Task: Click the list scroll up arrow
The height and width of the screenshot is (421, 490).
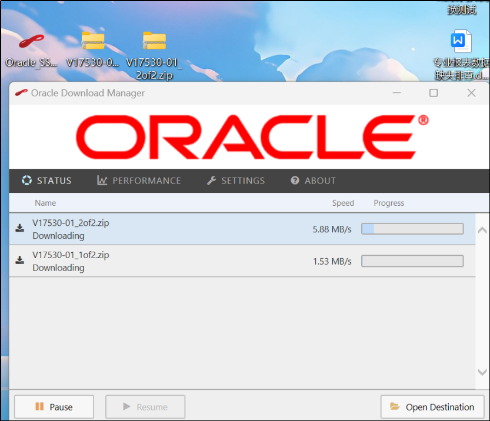Action: (482, 230)
